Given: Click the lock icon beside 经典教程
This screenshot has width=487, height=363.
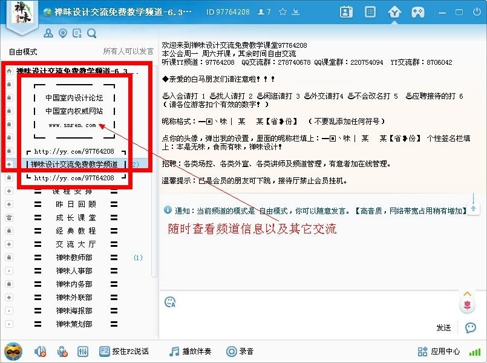Looking at the screenshot, I should tap(9, 231).
